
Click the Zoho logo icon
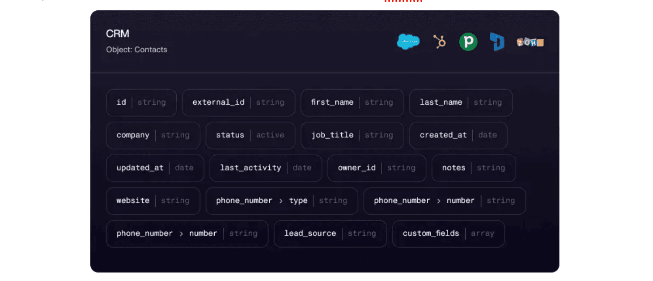[x=530, y=42]
